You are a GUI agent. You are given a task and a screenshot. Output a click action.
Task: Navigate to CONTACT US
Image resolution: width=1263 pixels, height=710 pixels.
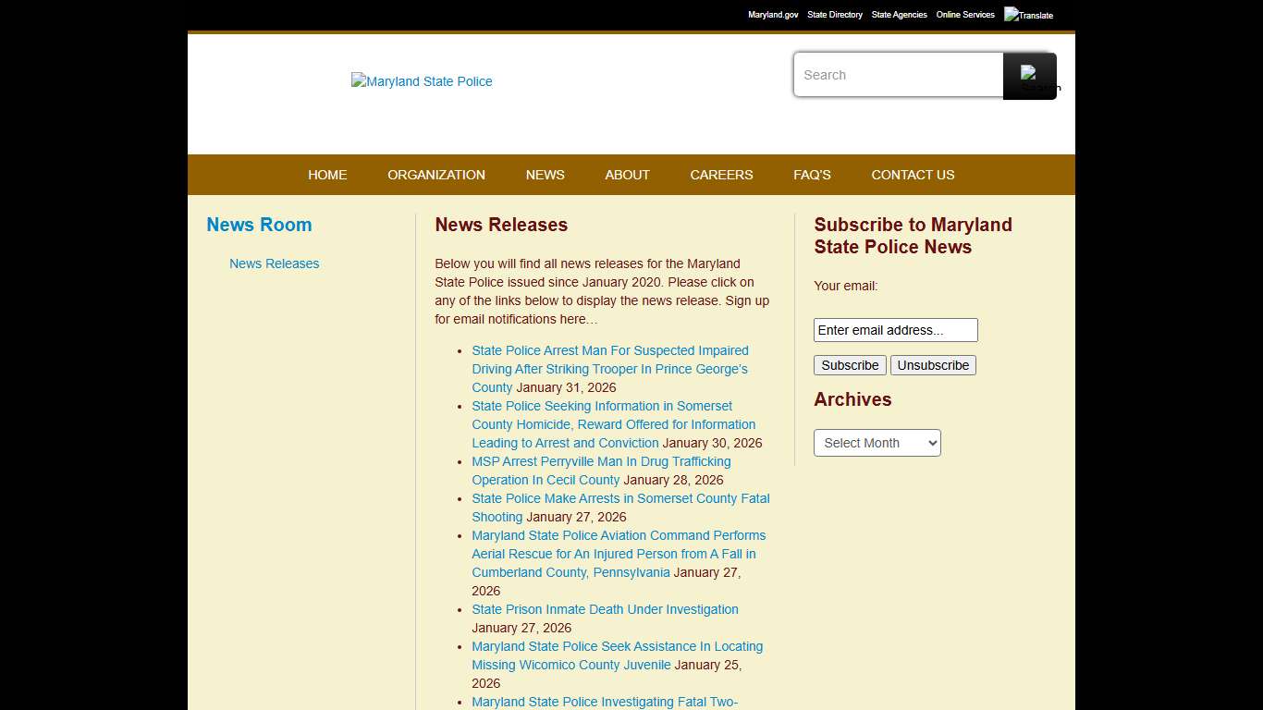[x=912, y=175]
